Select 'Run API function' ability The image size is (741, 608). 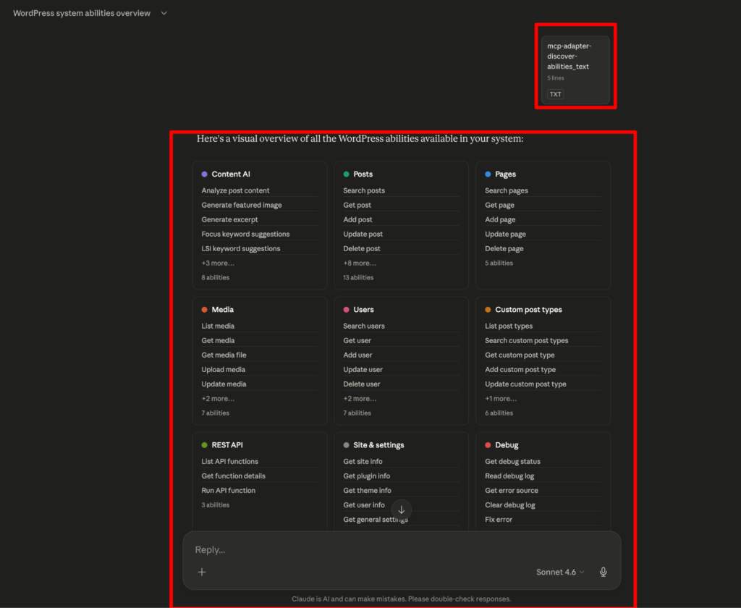228,490
